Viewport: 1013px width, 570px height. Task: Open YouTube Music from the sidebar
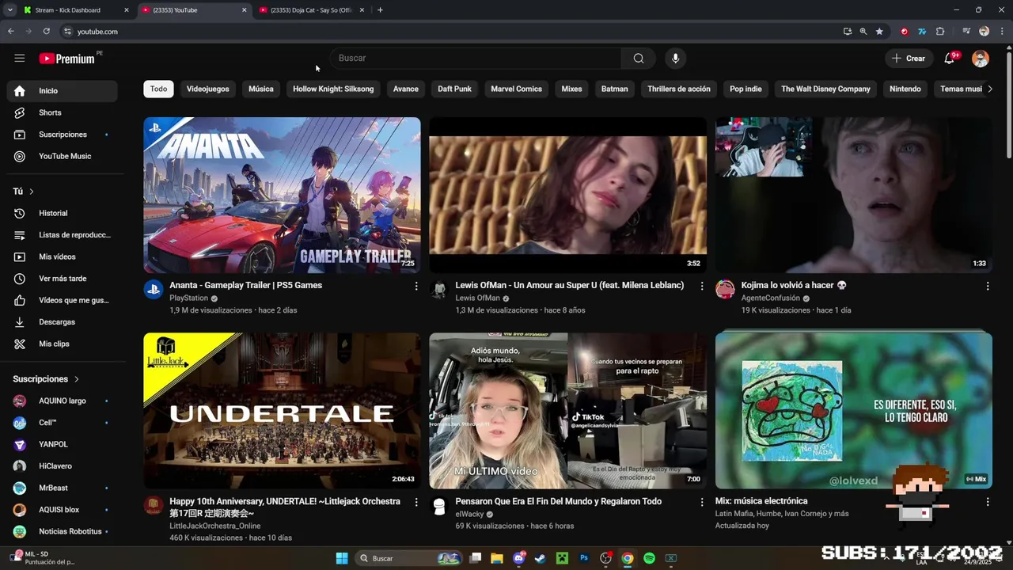(x=63, y=156)
